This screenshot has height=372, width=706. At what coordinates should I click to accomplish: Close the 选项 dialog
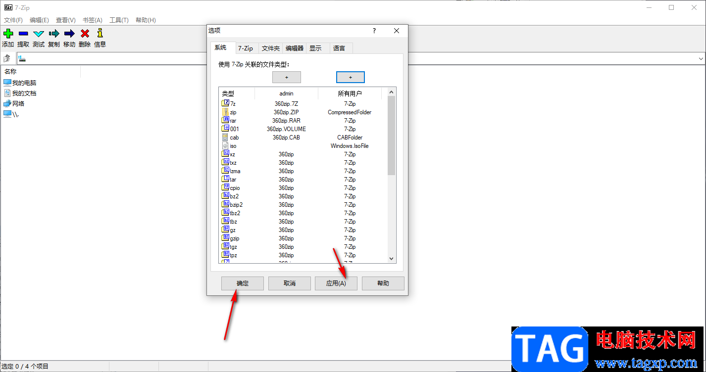click(397, 31)
